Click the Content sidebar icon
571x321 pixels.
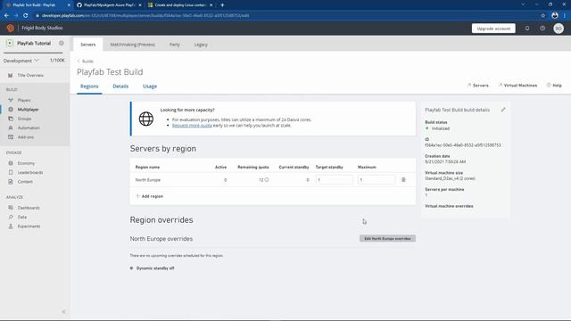click(11, 182)
